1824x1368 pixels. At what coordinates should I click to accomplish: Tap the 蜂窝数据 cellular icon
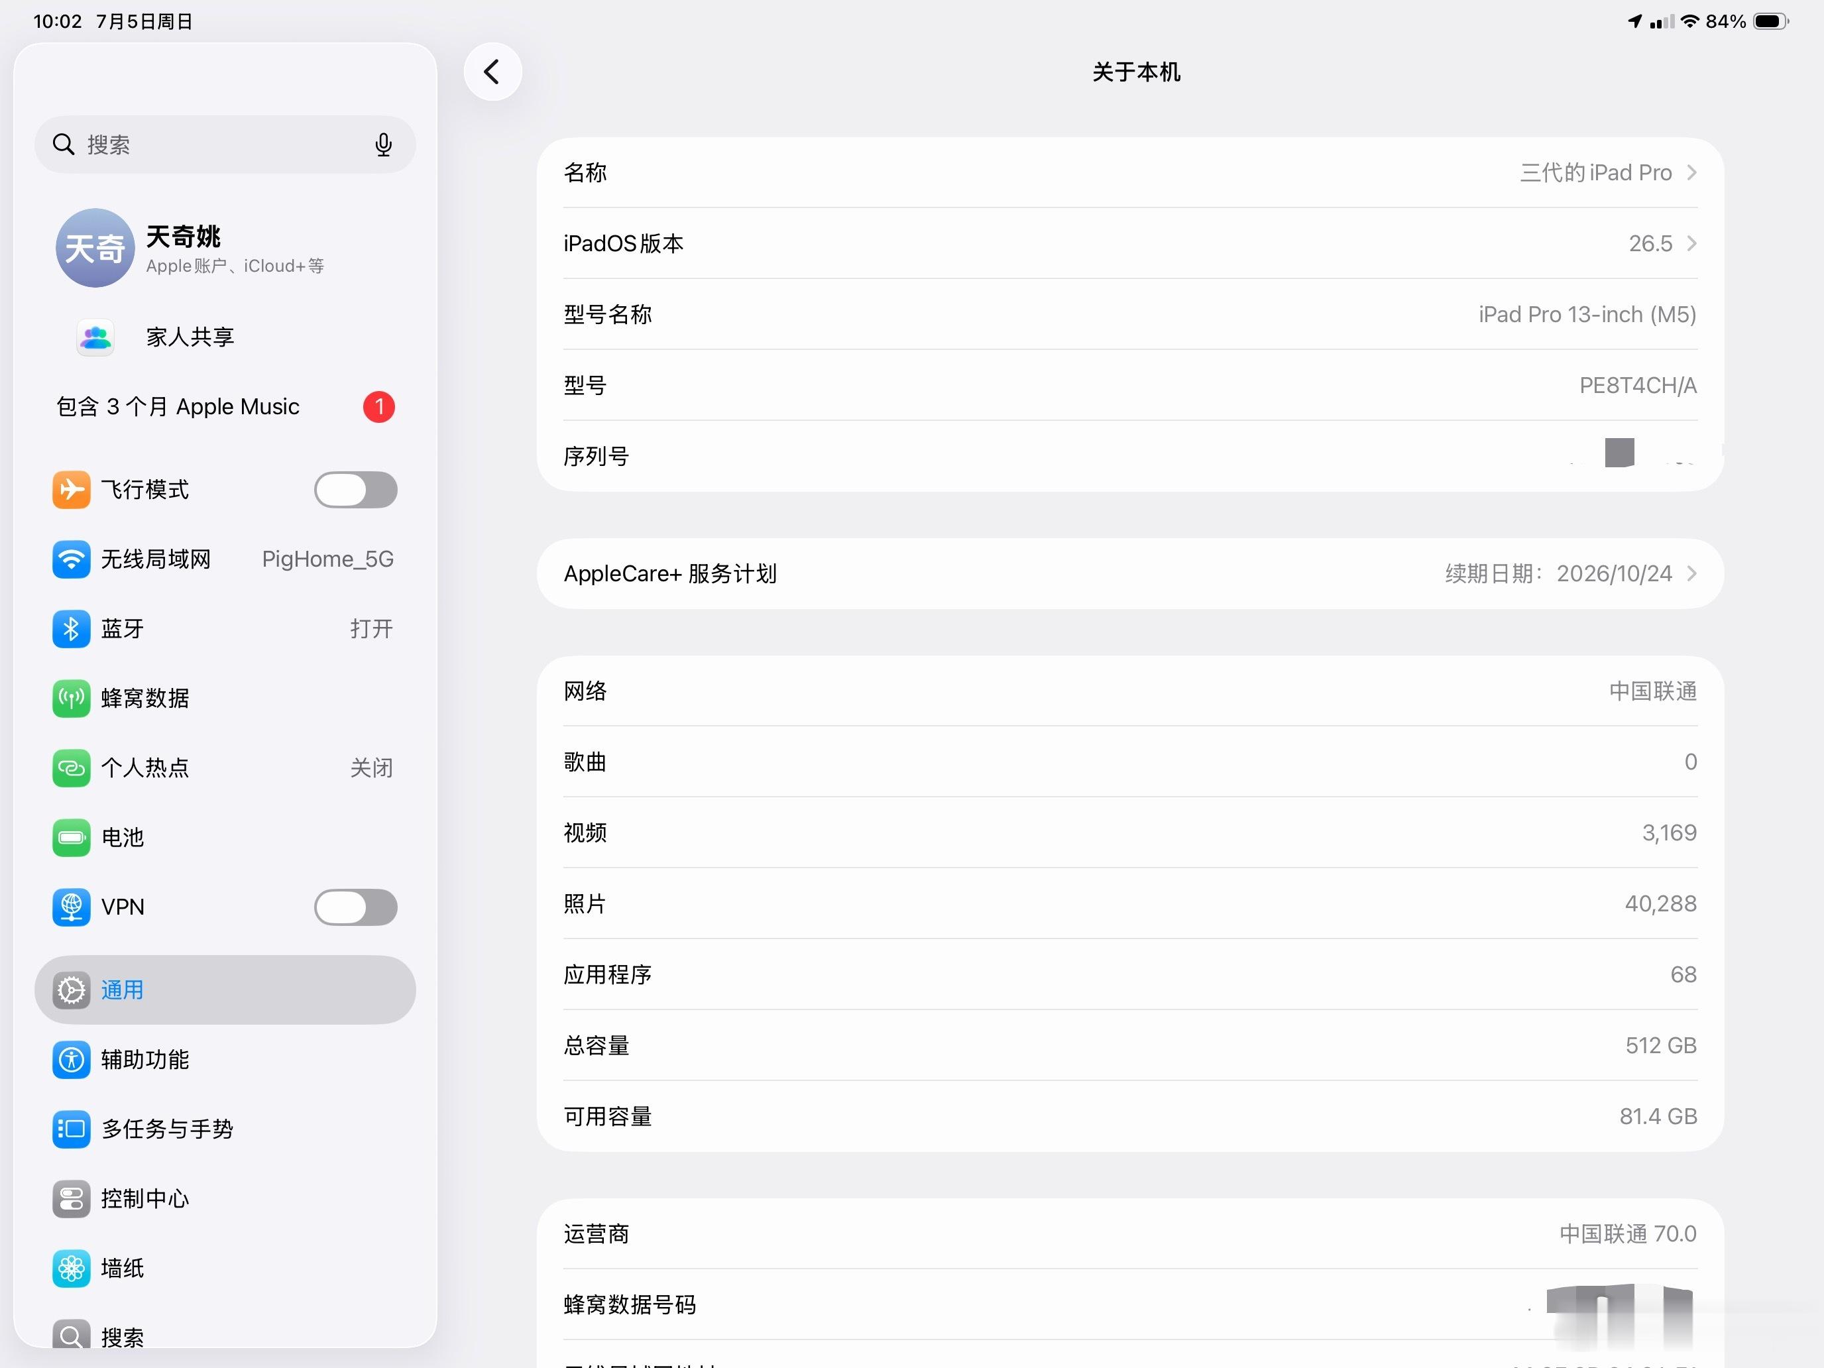tap(72, 699)
